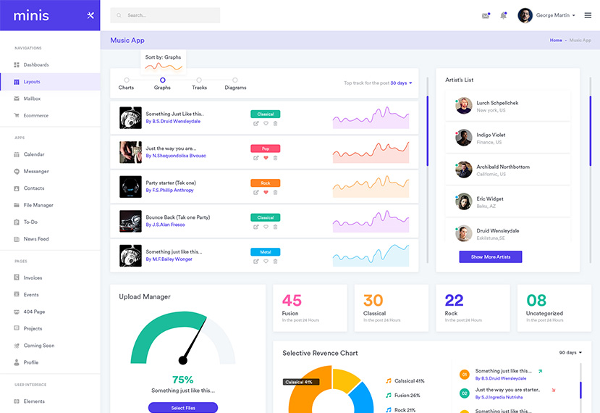Screen dimensions: 600x413
Task: Click the bell notifications icon
Action: [x=503, y=15]
